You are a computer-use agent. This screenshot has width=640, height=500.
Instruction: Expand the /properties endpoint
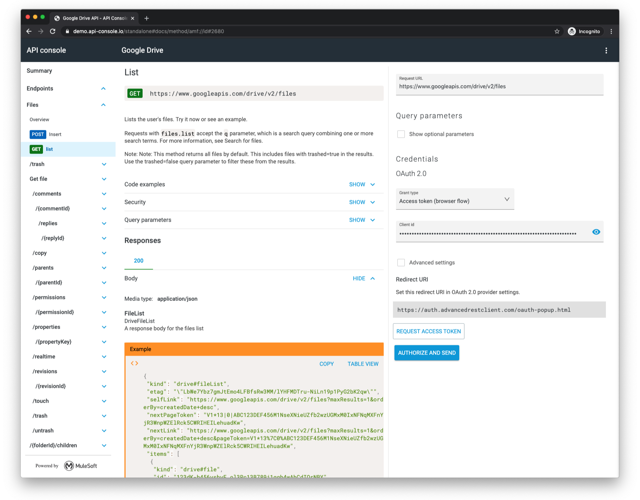(x=104, y=327)
